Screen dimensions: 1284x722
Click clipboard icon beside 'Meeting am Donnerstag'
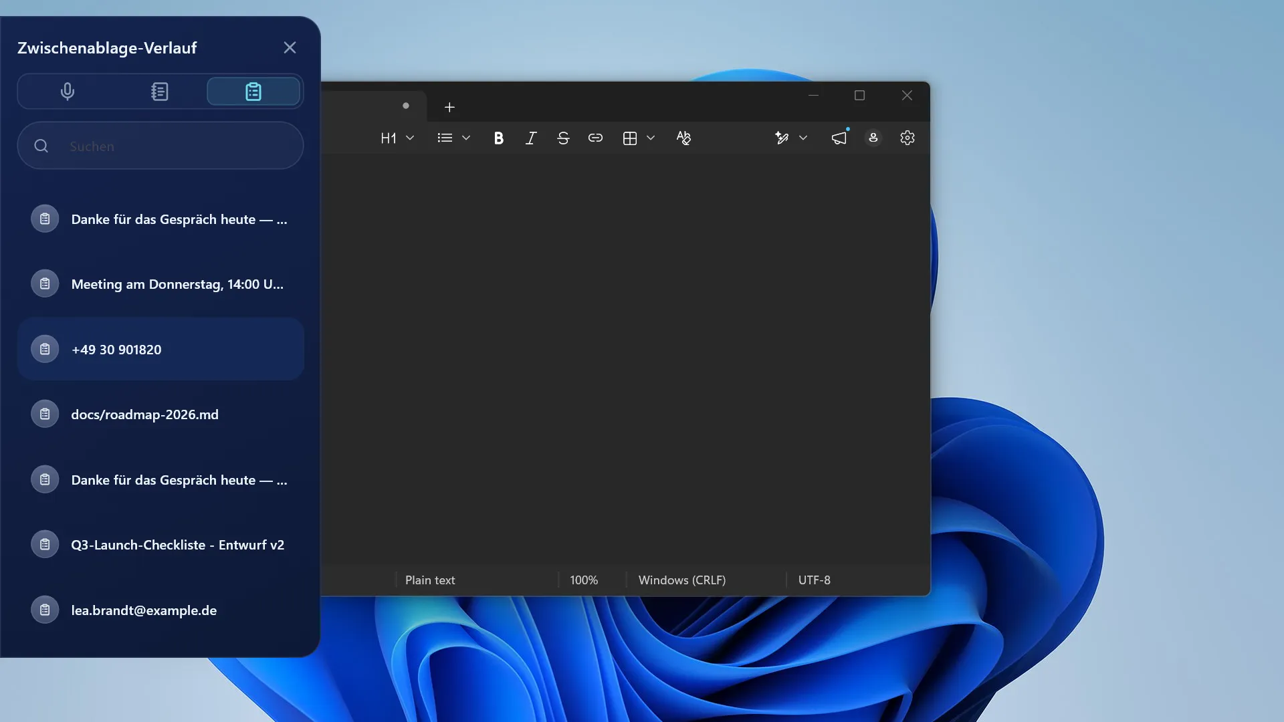point(45,284)
